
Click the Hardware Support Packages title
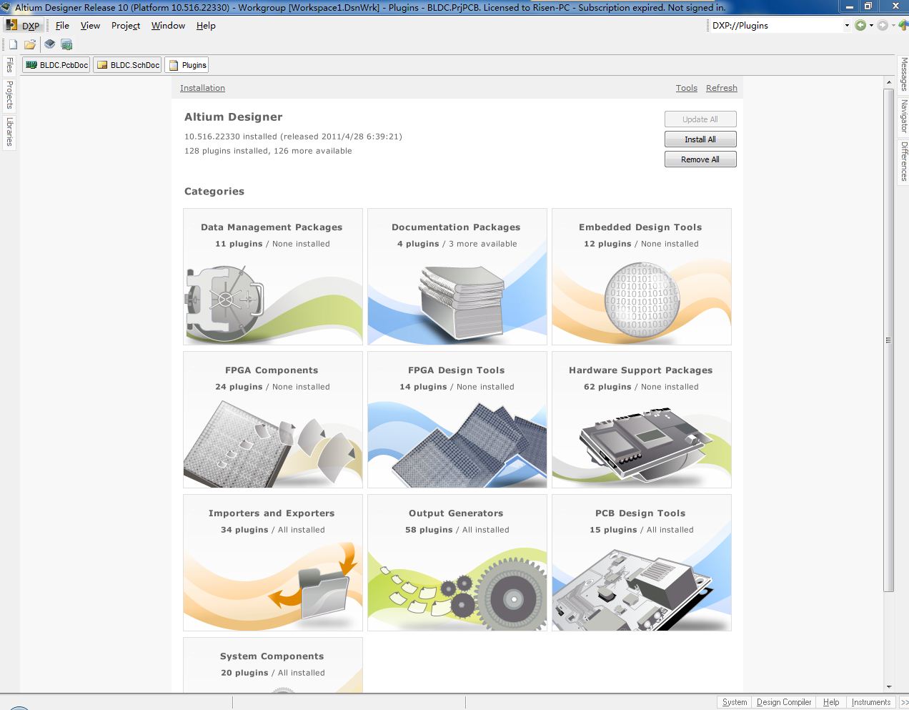click(641, 370)
